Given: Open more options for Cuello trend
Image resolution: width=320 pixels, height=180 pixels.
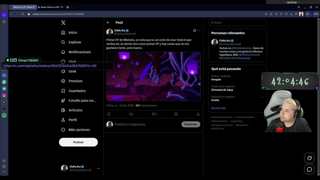Looking at the screenshot, I should tap(262, 97).
